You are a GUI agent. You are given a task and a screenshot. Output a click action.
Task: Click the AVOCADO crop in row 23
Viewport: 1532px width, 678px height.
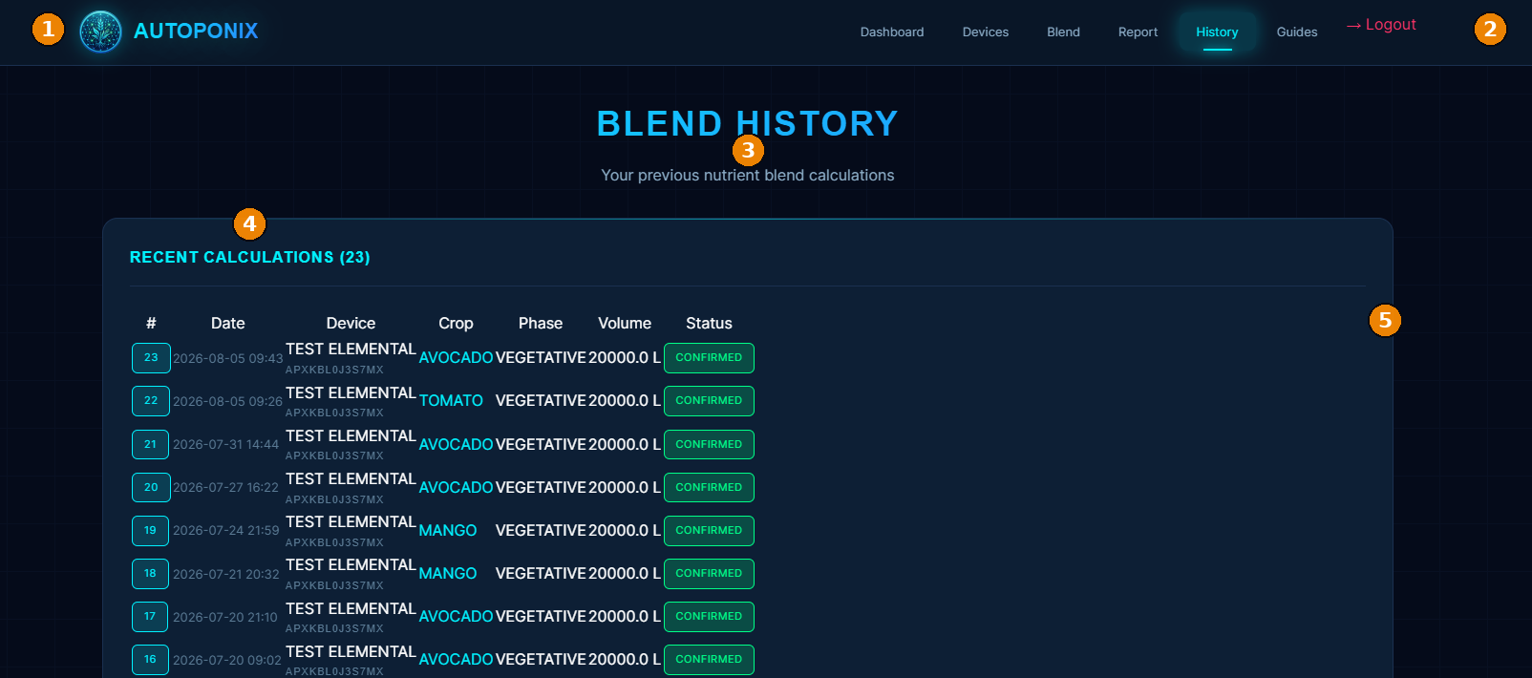pyautogui.click(x=456, y=357)
